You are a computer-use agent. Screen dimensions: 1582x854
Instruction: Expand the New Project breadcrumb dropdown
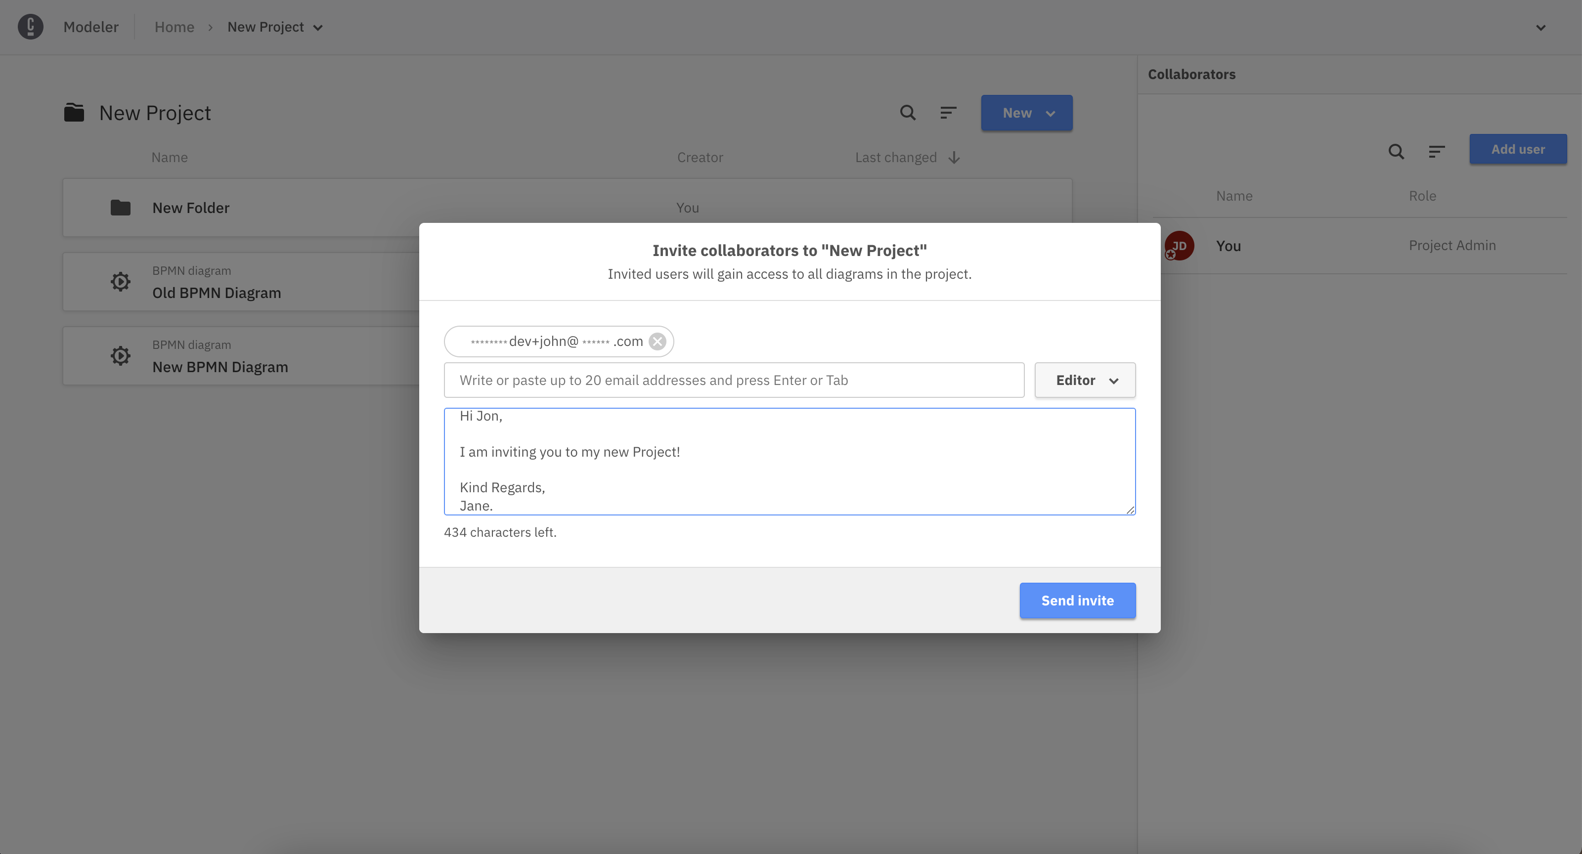click(318, 27)
